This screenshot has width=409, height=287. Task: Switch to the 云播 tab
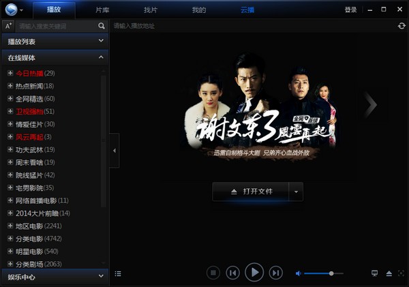[247, 10]
